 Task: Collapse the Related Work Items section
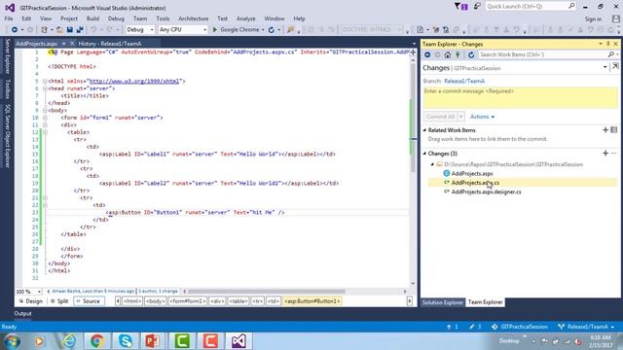click(x=424, y=130)
